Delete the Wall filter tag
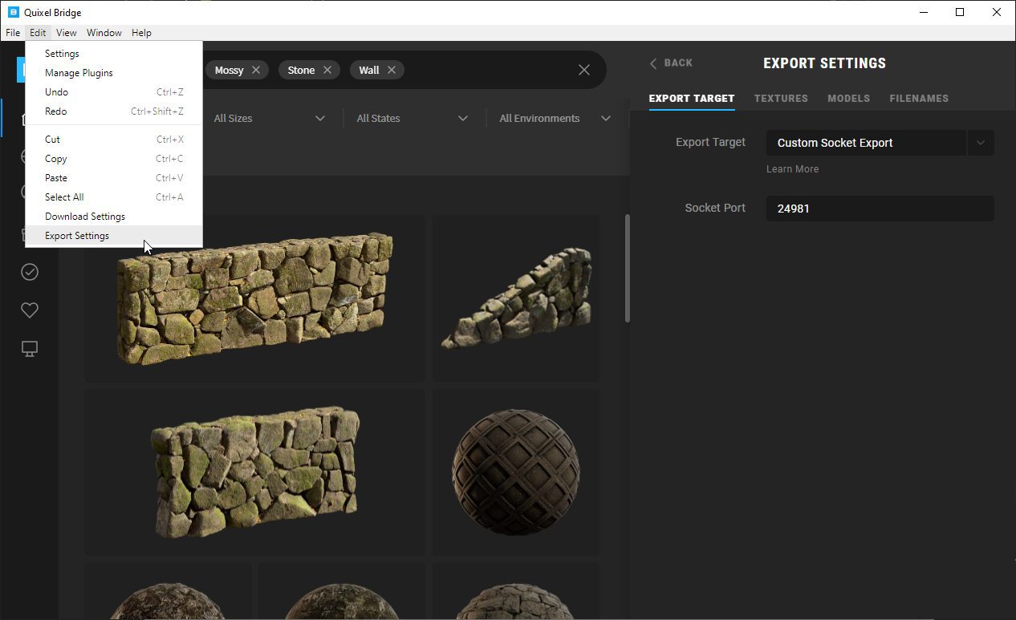This screenshot has width=1016, height=620. pyautogui.click(x=392, y=70)
